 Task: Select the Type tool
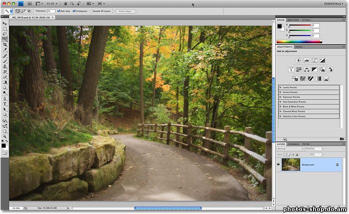(x=4, y=104)
